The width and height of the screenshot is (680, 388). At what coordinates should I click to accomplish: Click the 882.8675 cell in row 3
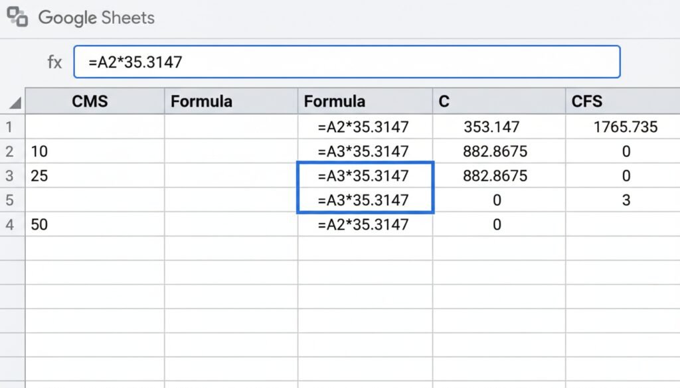[x=499, y=175]
